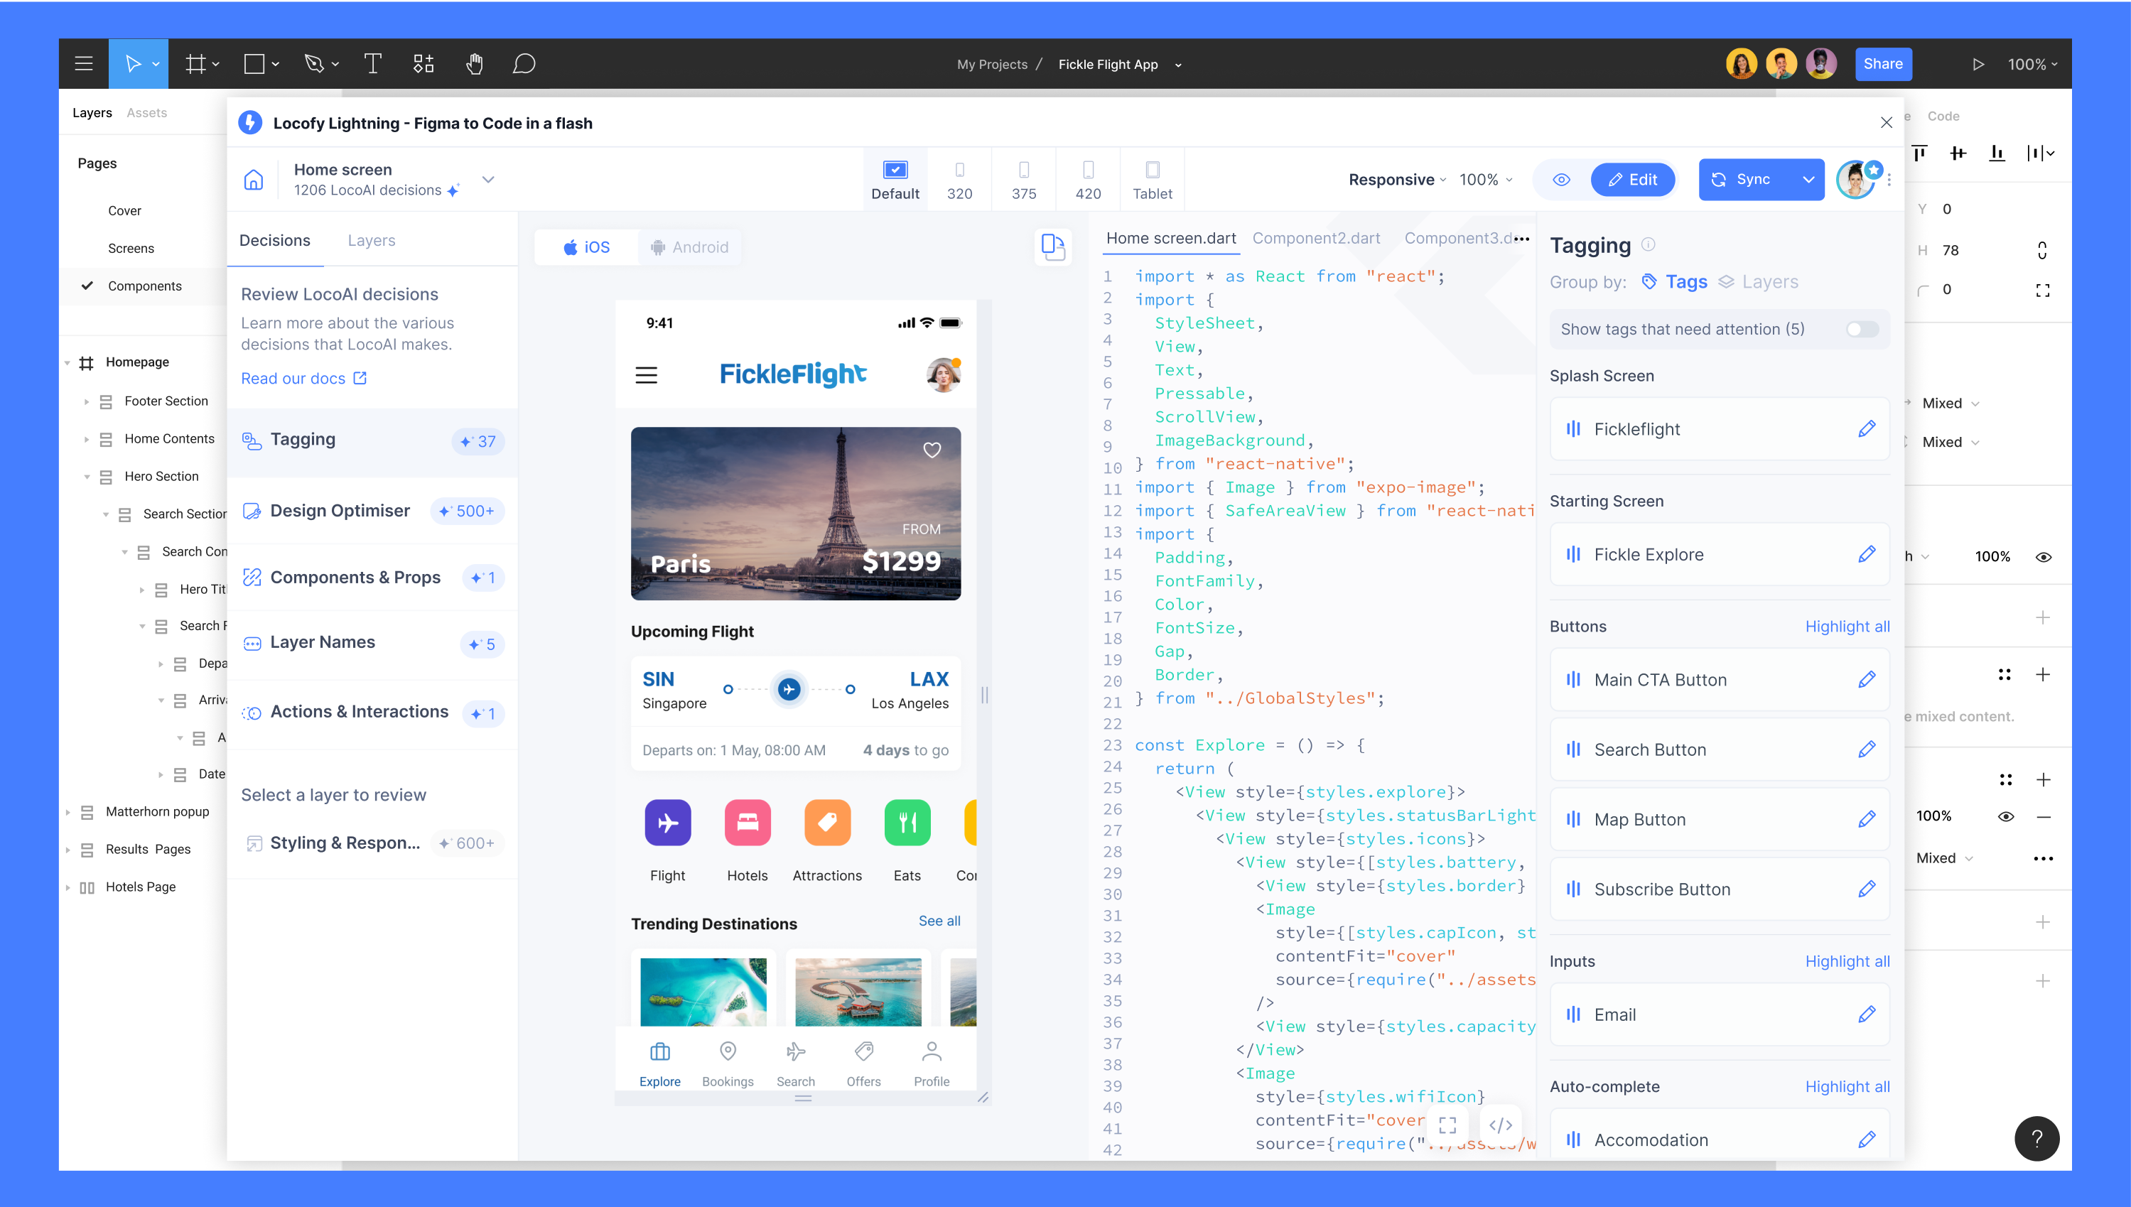The height and width of the screenshot is (1207, 2131).
Task: Select the Move tool in toolbar
Action: coord(133,64)
